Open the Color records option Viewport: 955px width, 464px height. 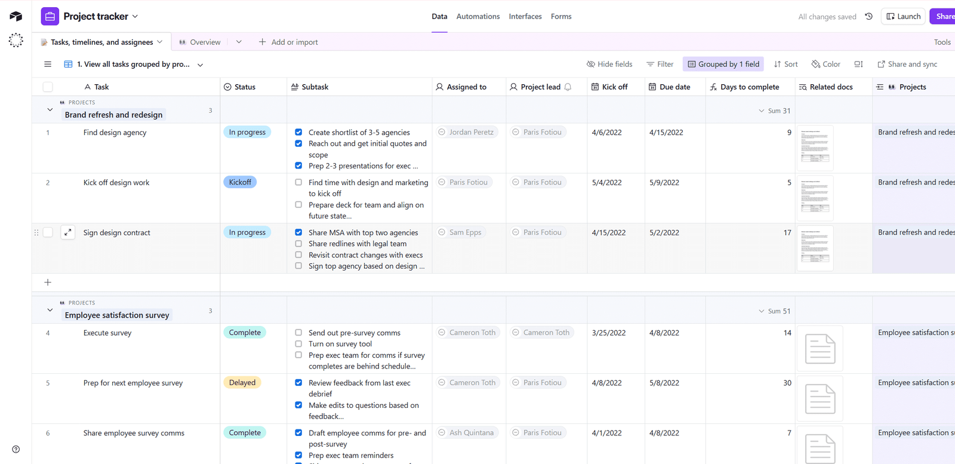click(825, 64)
